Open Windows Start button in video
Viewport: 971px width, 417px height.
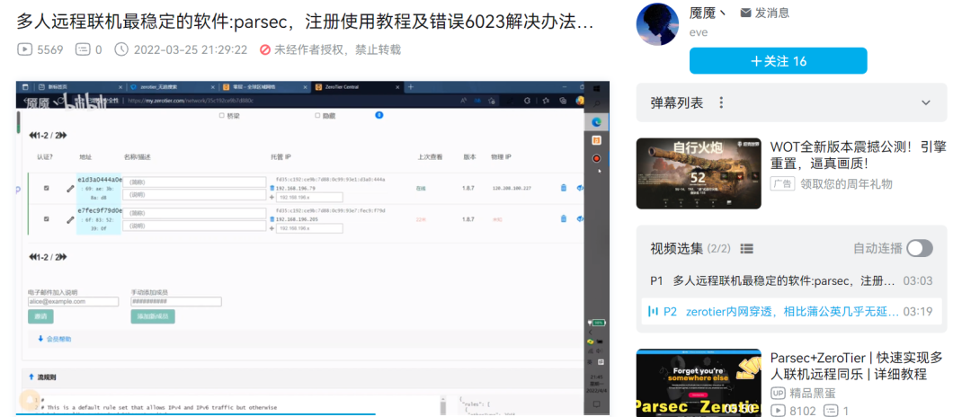pos(597,88)
